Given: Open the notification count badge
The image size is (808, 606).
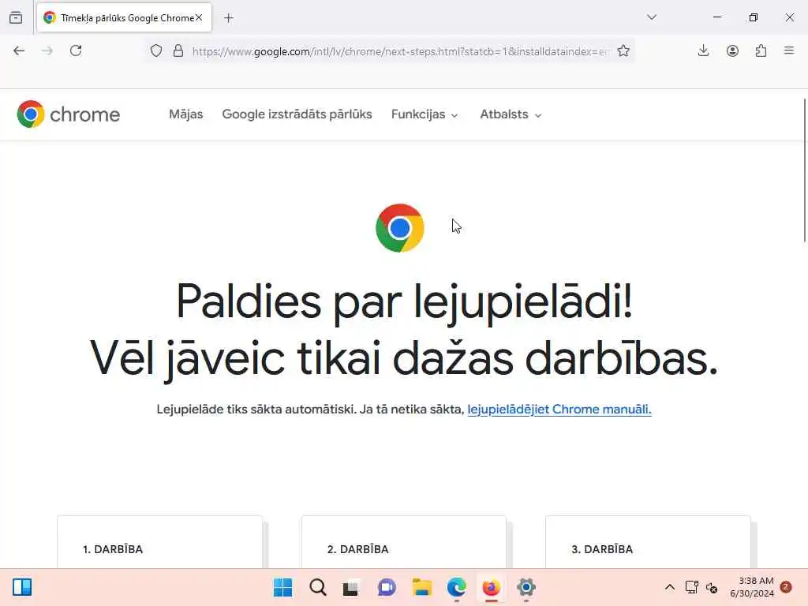Looking at the screenshot, I should 786,587.
